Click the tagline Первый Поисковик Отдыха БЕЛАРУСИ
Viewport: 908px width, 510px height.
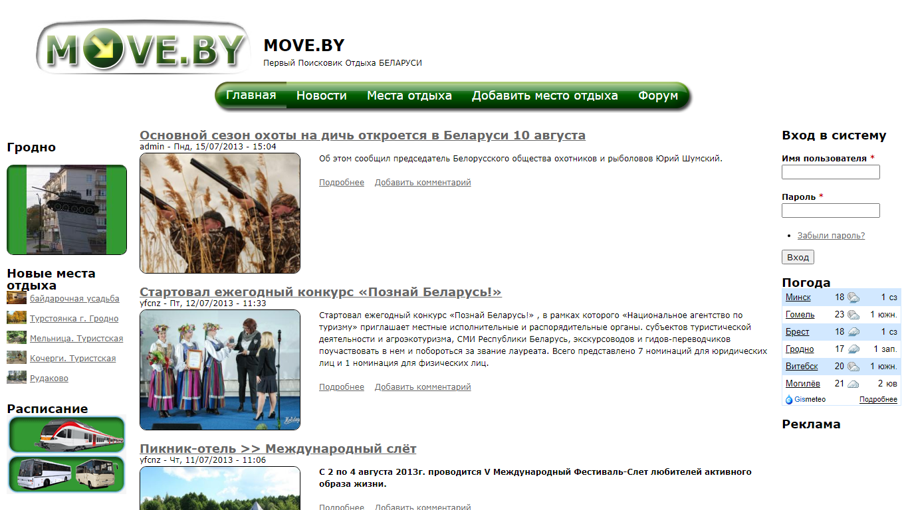tap(343, 63)
